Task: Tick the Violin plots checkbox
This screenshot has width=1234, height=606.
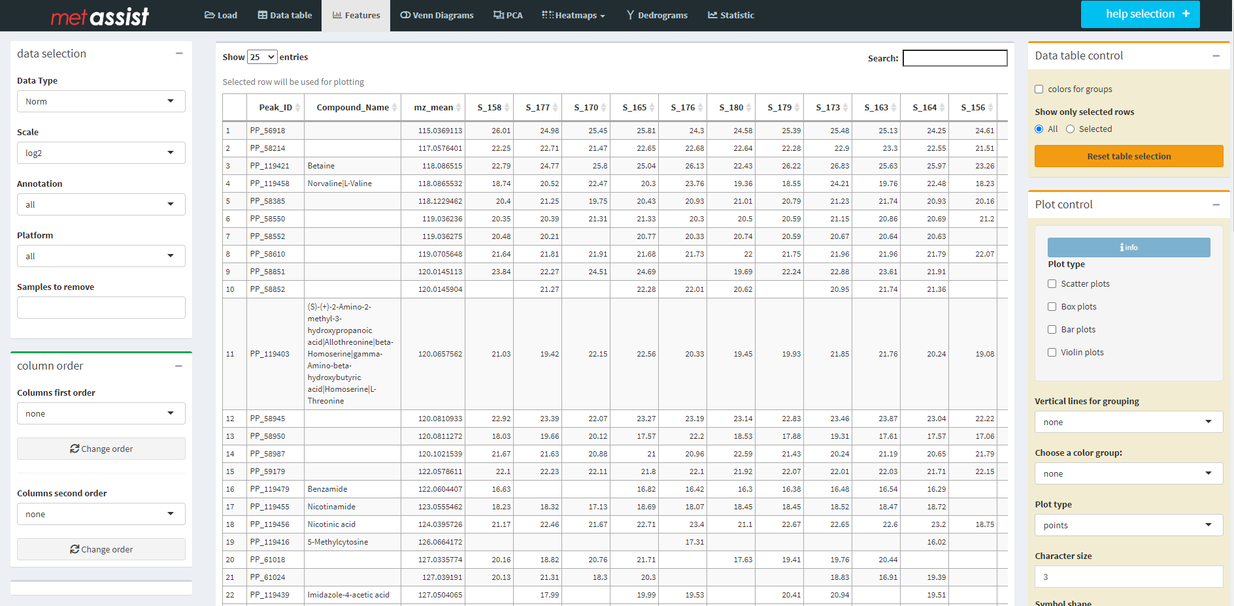Action: pyautogui.click(x=1052, y=353)
